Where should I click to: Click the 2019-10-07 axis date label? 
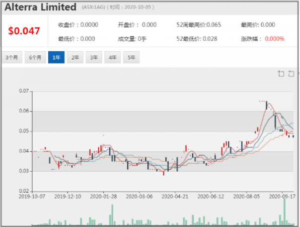32,197
